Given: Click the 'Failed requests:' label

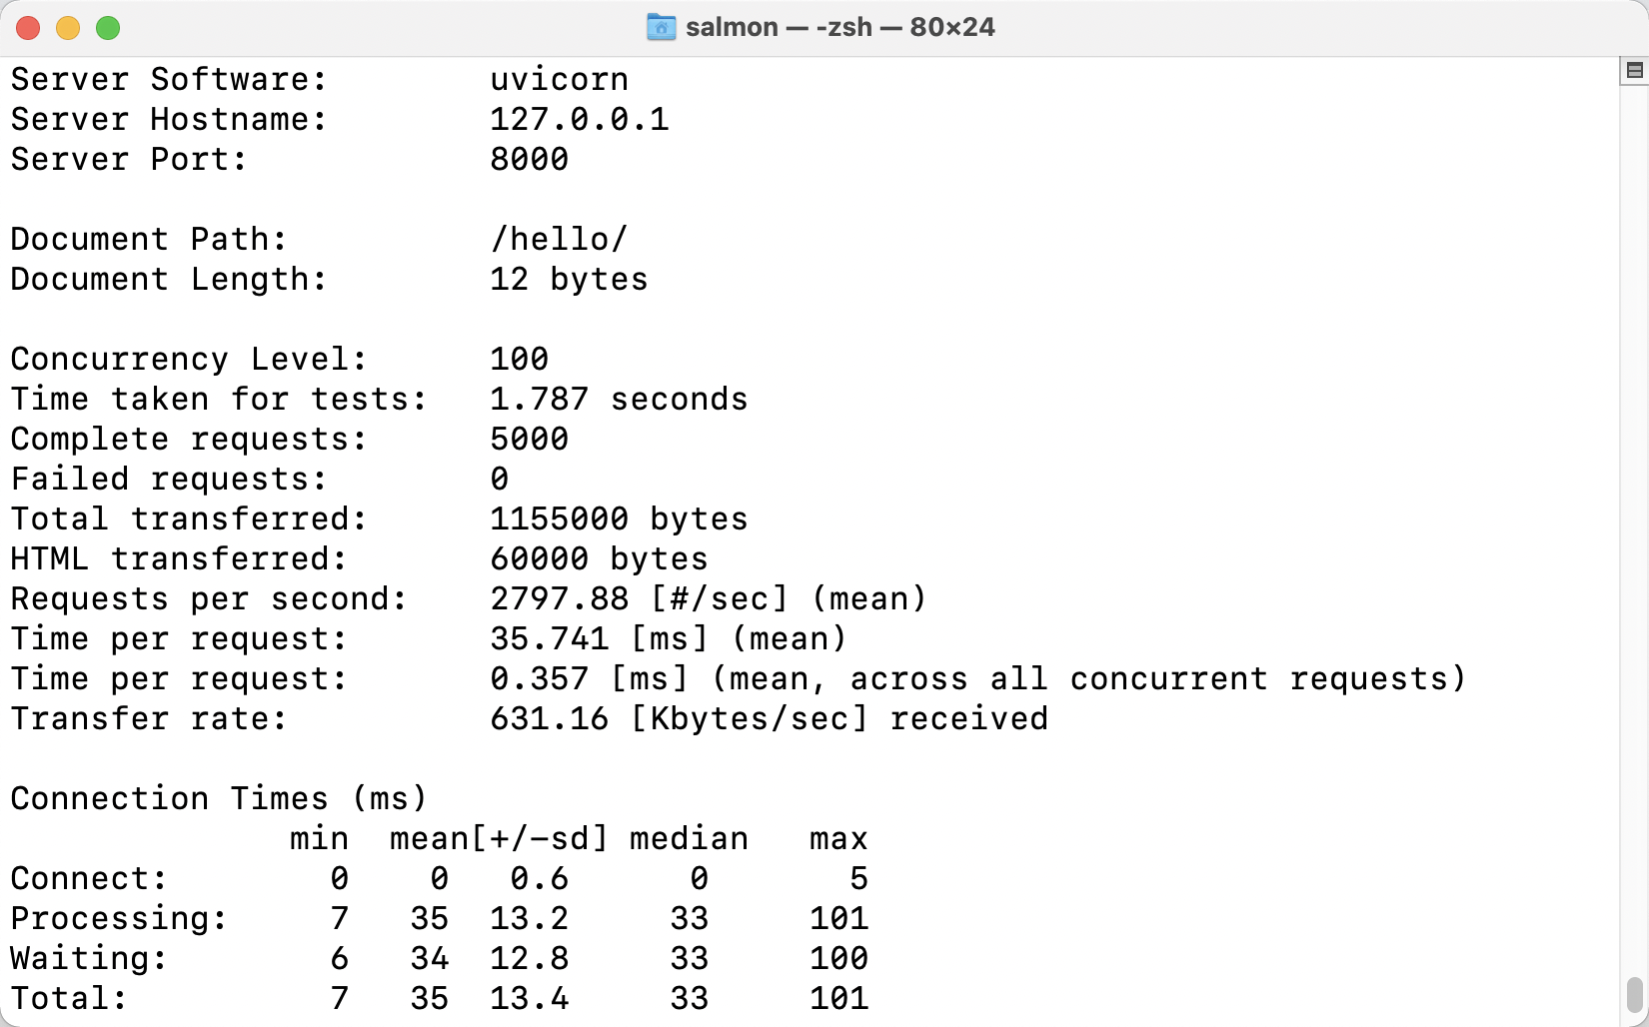Looking at the screenshot, I should [169, 479].
